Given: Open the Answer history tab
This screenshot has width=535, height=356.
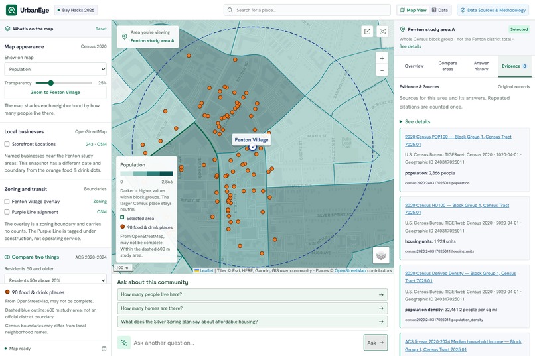Looking at the screenshot, I should (x=481, y=66).
